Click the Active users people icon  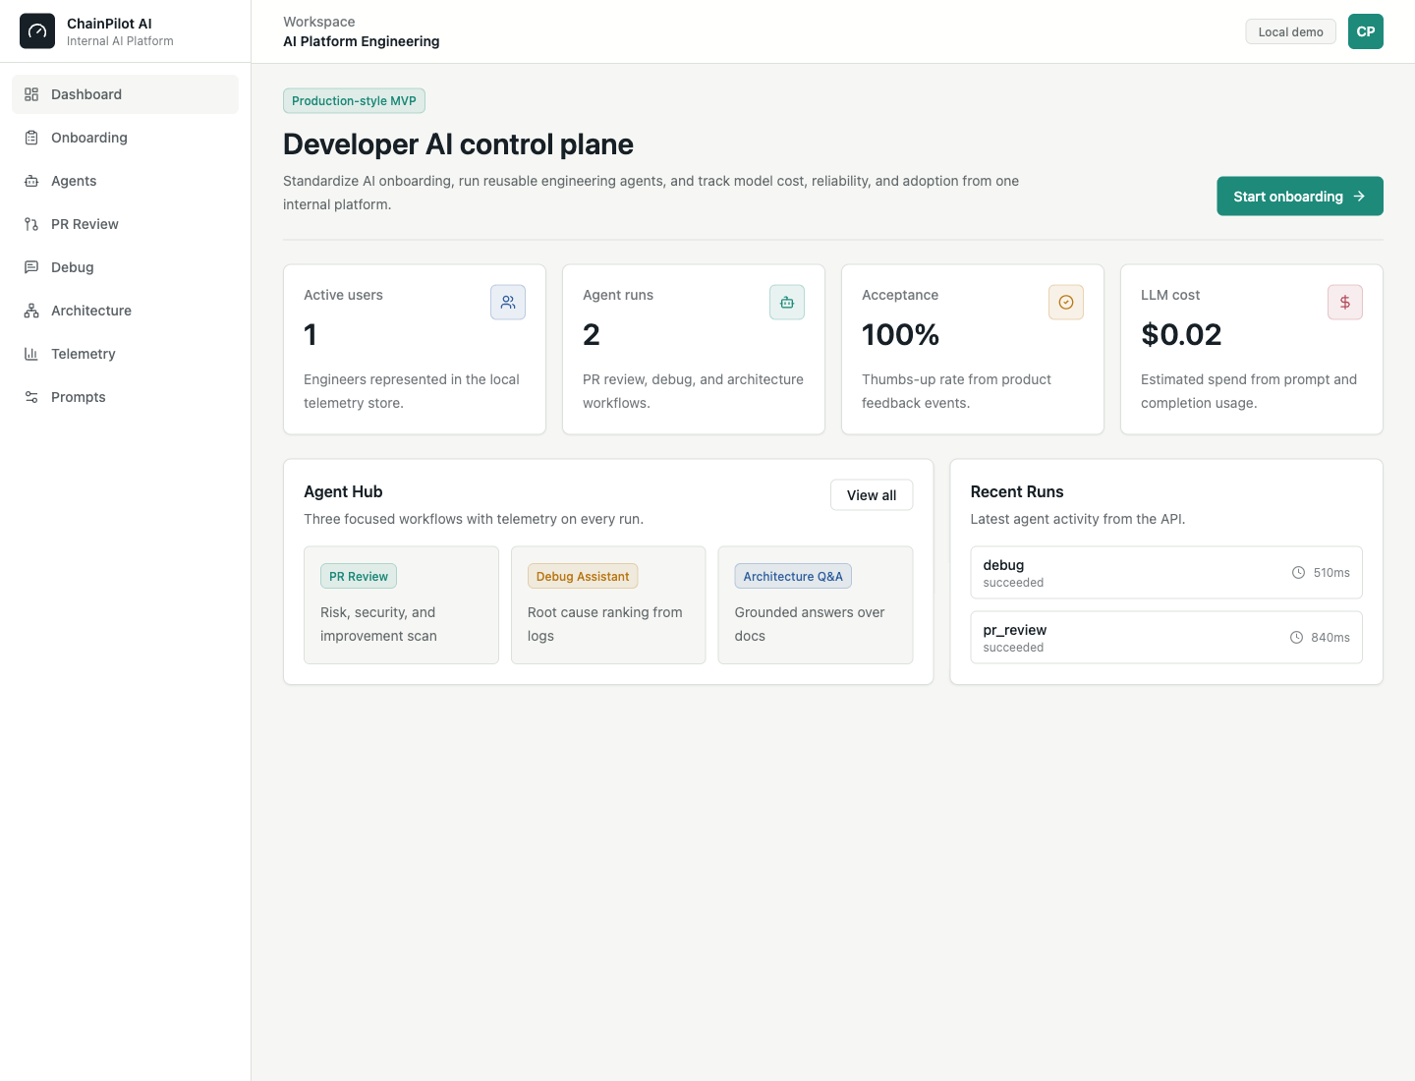508,303
